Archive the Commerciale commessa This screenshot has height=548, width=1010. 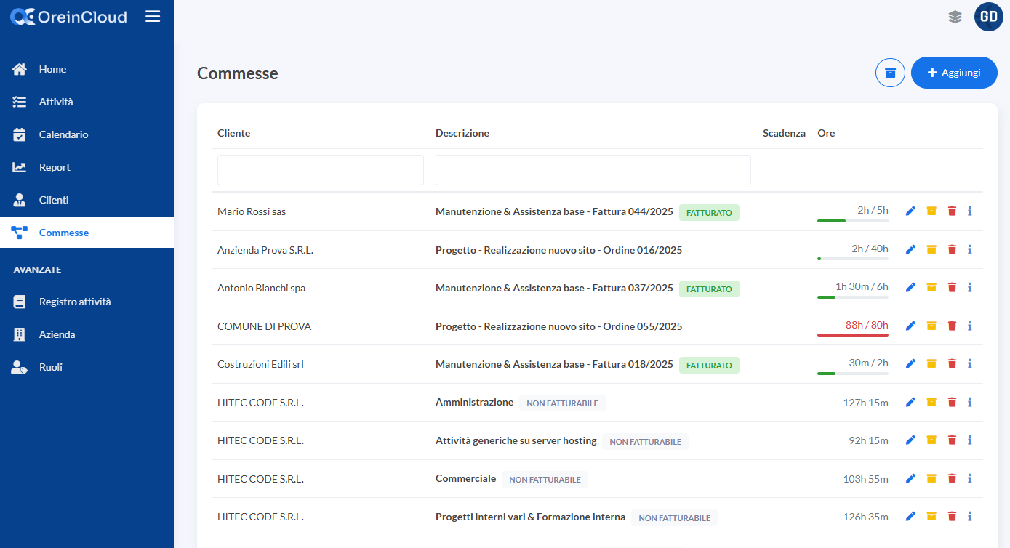931,478
